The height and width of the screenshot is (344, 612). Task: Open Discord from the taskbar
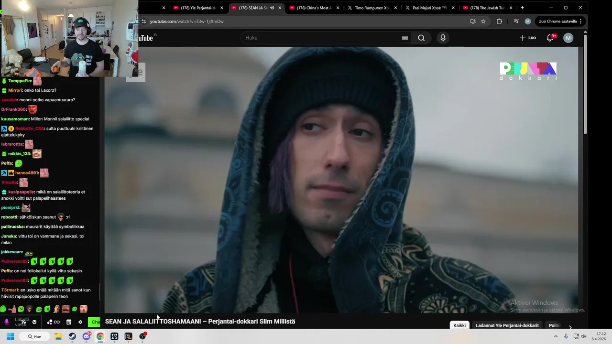[x=87, y=336]
